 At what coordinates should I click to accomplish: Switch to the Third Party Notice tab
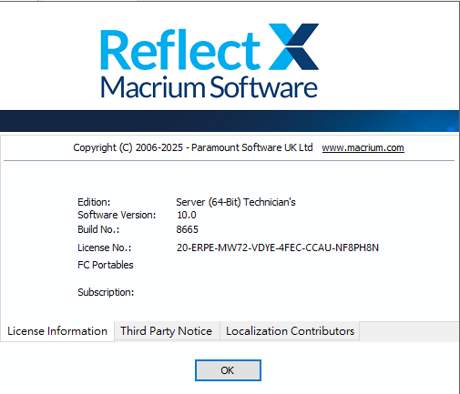pos(167,331)
